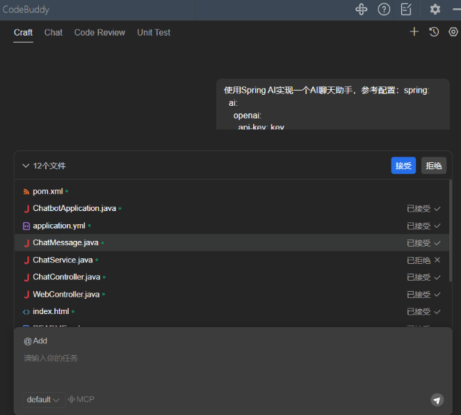Open the help question mark icon
This screenshot has width=461, height=415.
pyautogui.click(x=384, y=10)
